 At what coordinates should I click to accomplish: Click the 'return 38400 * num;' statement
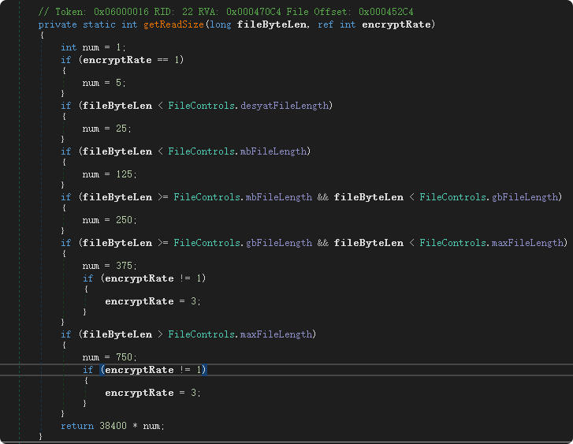[113, 426]
